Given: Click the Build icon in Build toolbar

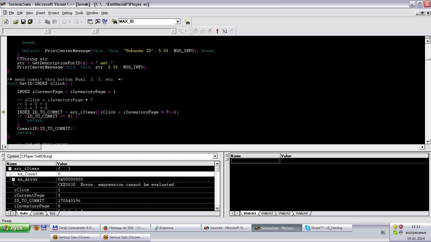Looking at the screenshot, I should [203, 31].
